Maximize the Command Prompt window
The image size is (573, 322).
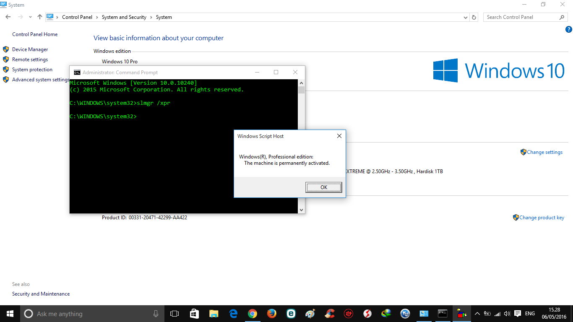(276, 72)
